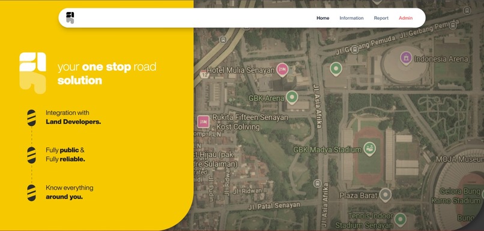Click the Indonesia Arena map label

pos(441,59)
